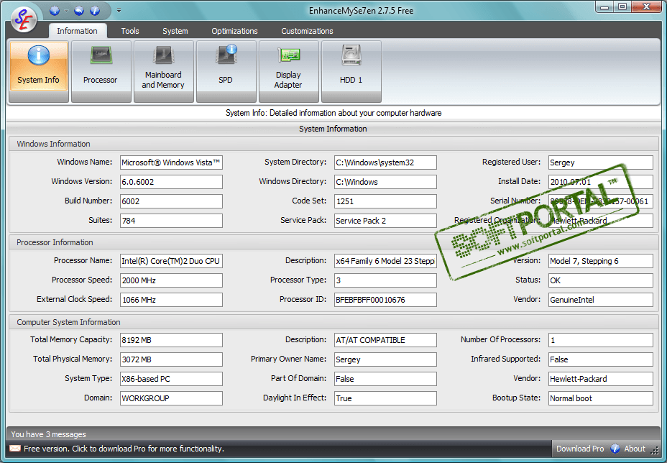Image resolution: width=667 pixels, height=463 pixels.
Task: Click the Processor ID field BFEBFBFF00010676
Action: 385,300
